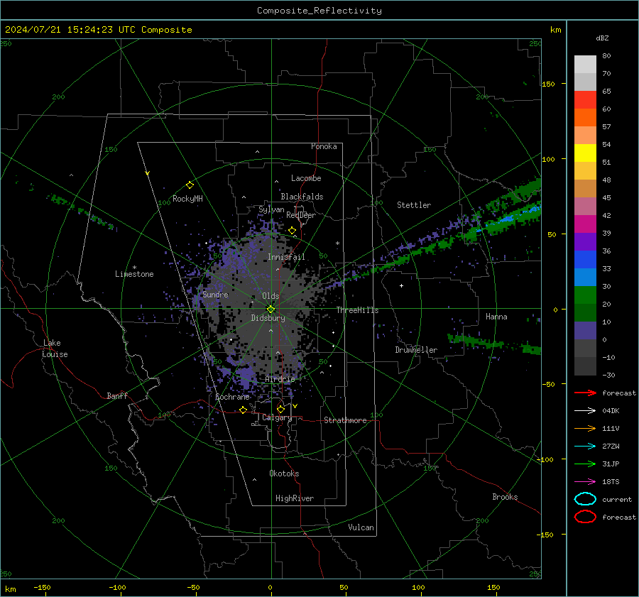Select the Blackfalds label
Viewport: 639px width, 597px height.
point(302,197)
